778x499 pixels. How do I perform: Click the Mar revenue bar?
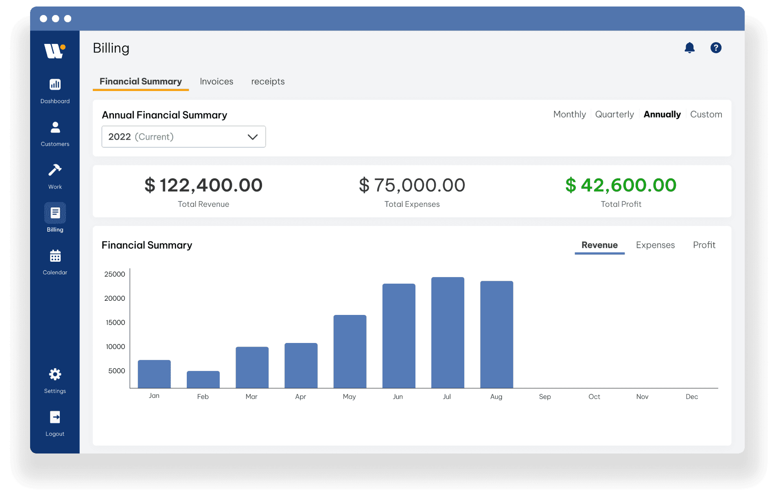(x=252, y=367)
